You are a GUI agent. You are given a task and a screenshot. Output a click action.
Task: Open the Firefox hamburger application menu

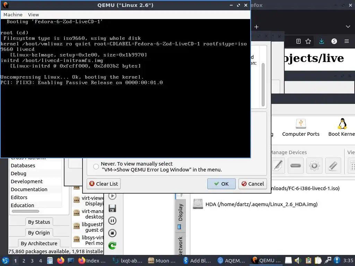[347, 41]
